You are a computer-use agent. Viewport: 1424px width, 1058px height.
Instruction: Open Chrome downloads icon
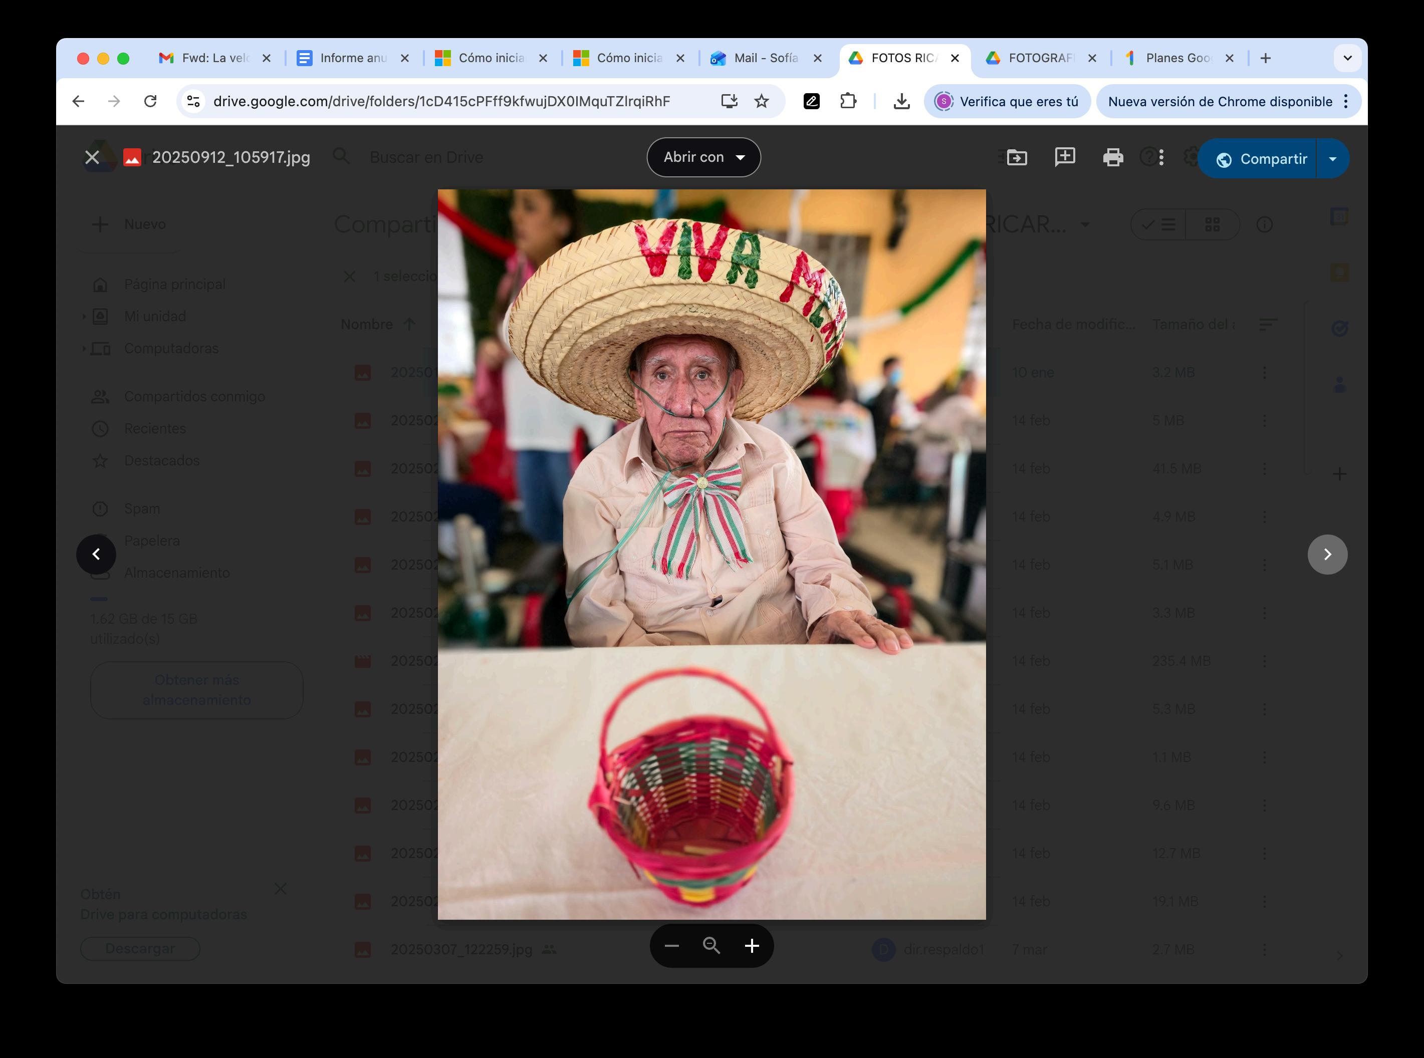pyautogui.click(x=901, y=101)
